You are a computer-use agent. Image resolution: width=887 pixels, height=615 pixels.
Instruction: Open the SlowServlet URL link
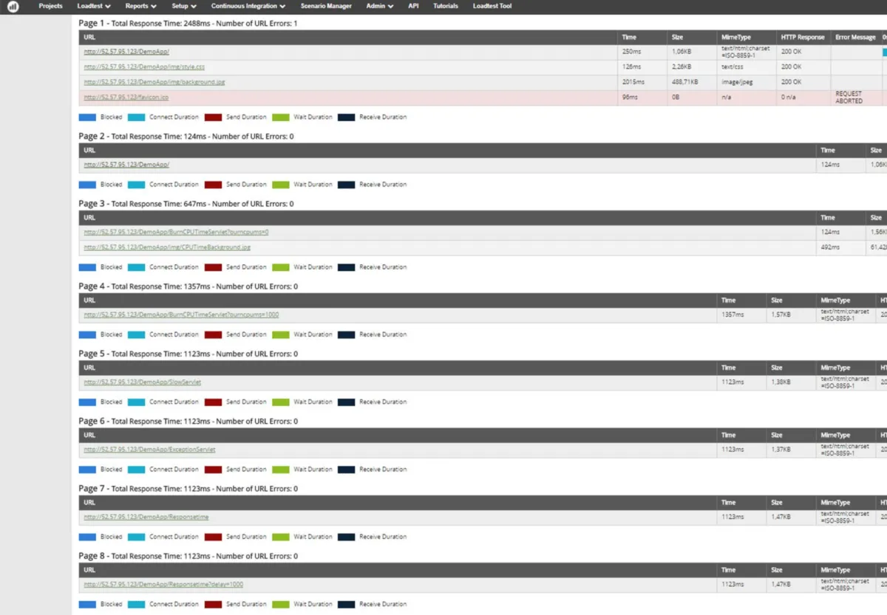coord(142,382)
